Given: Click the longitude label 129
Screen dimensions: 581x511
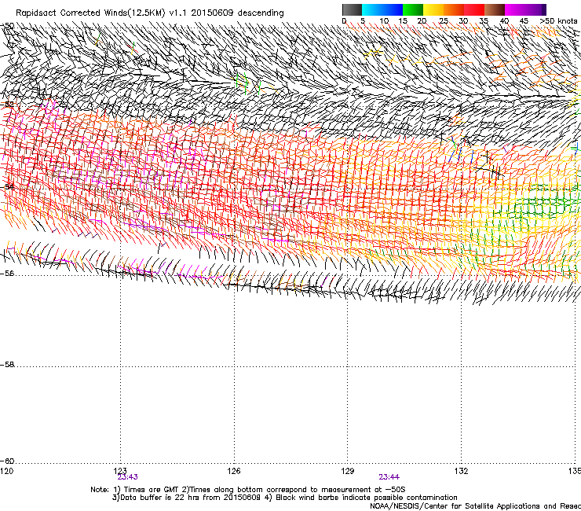Looking at the screenshot, I should (x=348, y=471).
